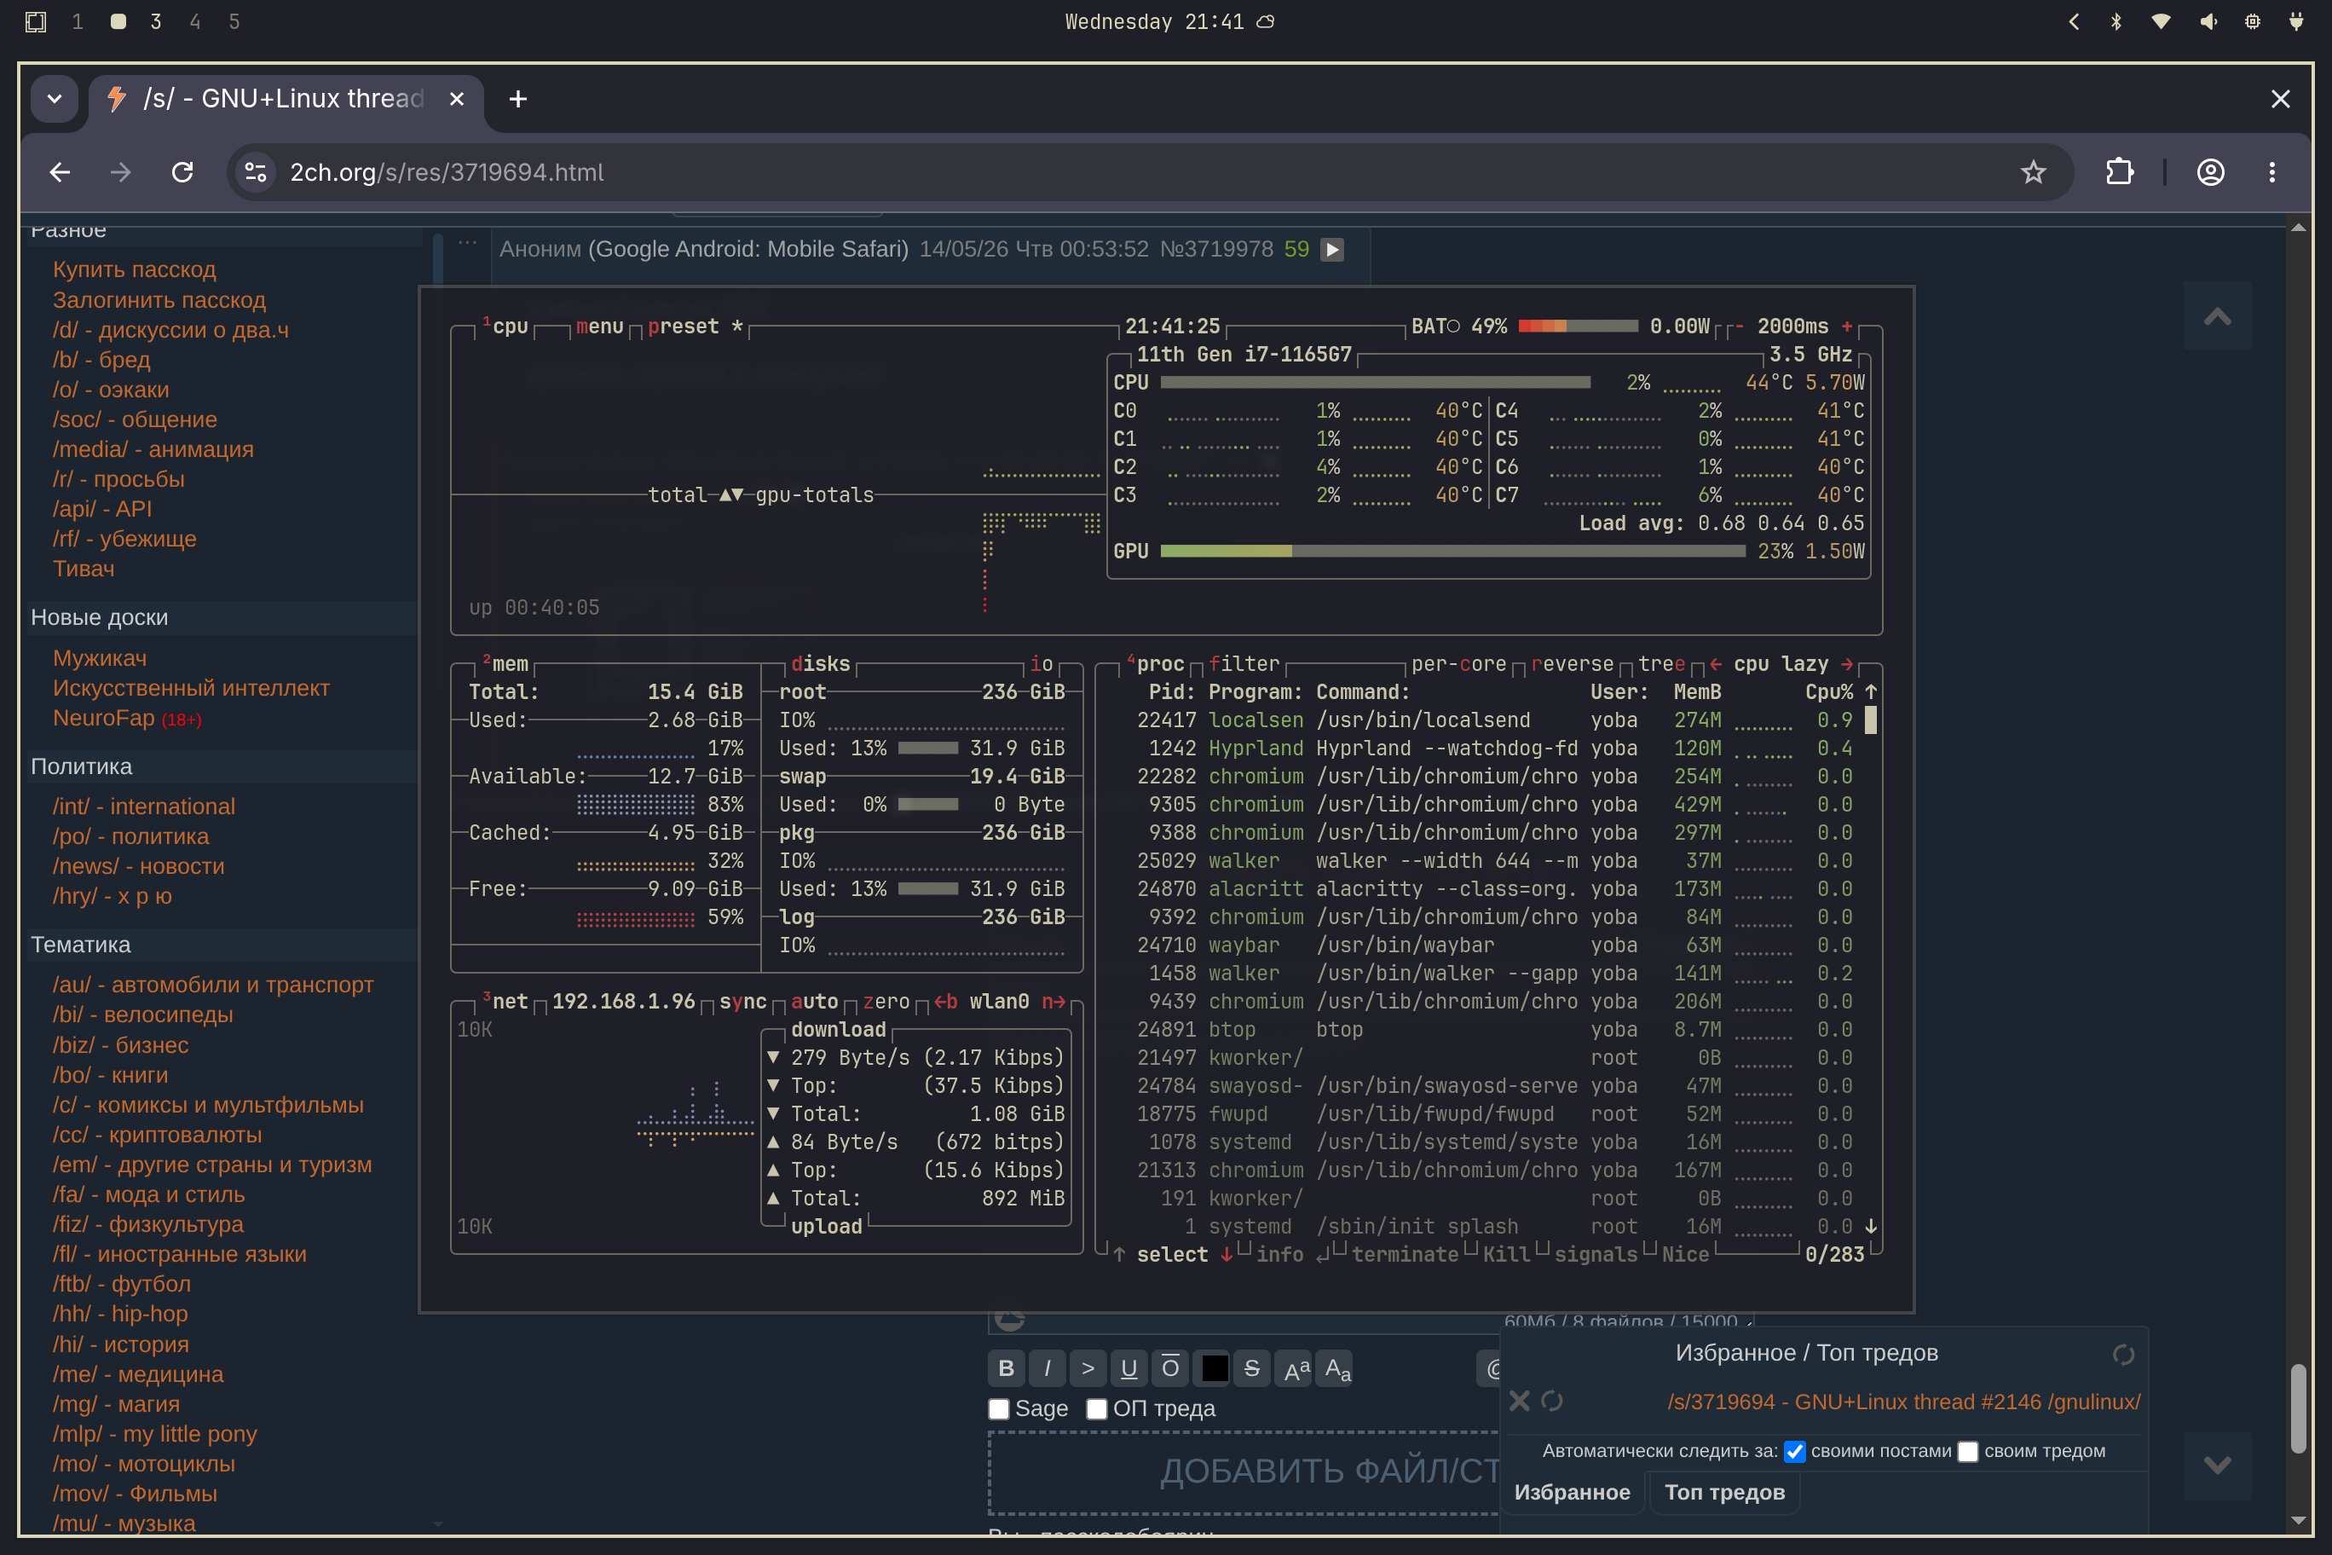This screenshot has height=1555, width=2332.
Task: Open the browser profile icon
Action: click(2210, 172)
